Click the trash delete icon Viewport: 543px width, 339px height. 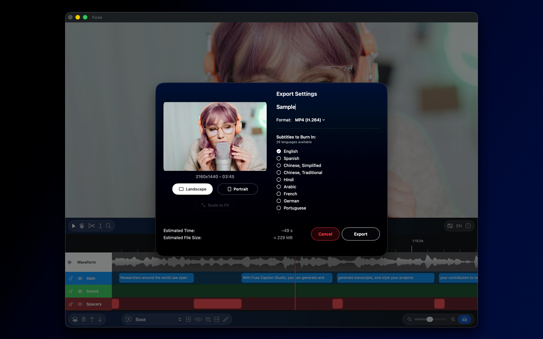(84, 320)
